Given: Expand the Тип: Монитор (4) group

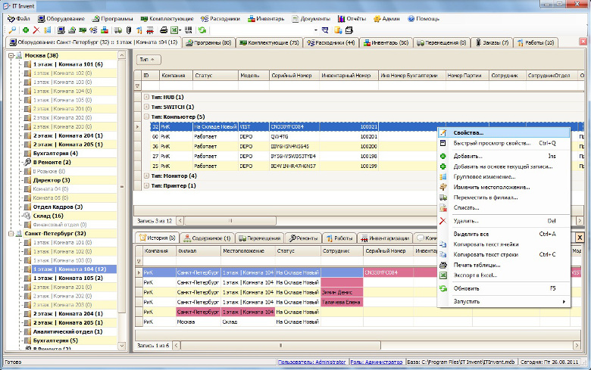Looking at the screenshot, I should tap(146, 176).
